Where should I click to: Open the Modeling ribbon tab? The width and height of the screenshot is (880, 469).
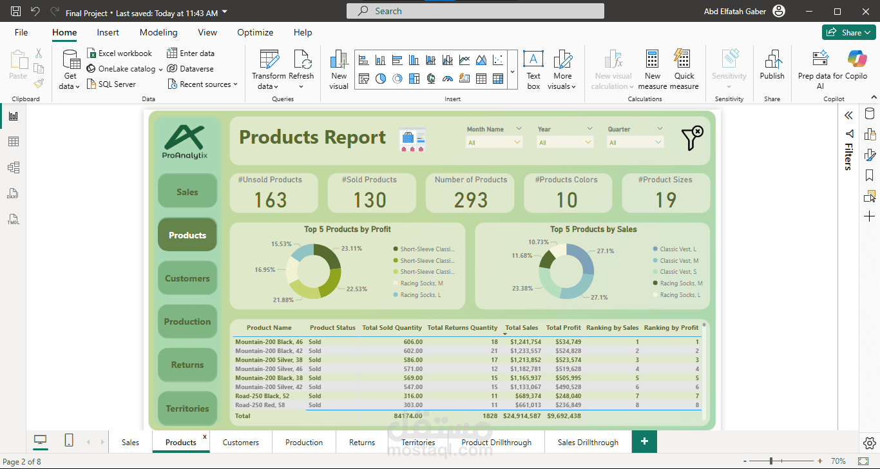[158, 32]
